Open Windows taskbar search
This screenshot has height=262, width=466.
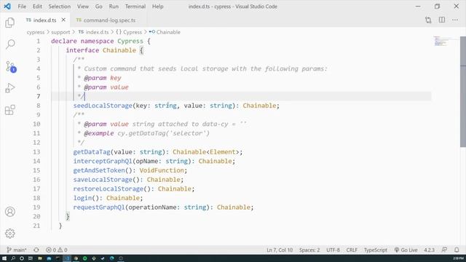13,258
